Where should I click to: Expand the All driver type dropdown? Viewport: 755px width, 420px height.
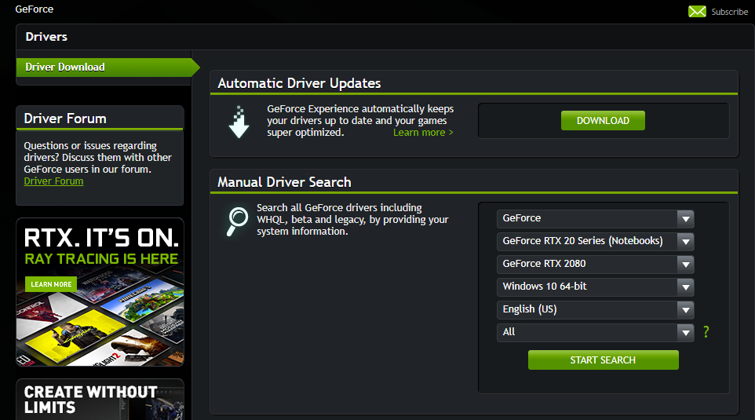[x=595, y=332]
